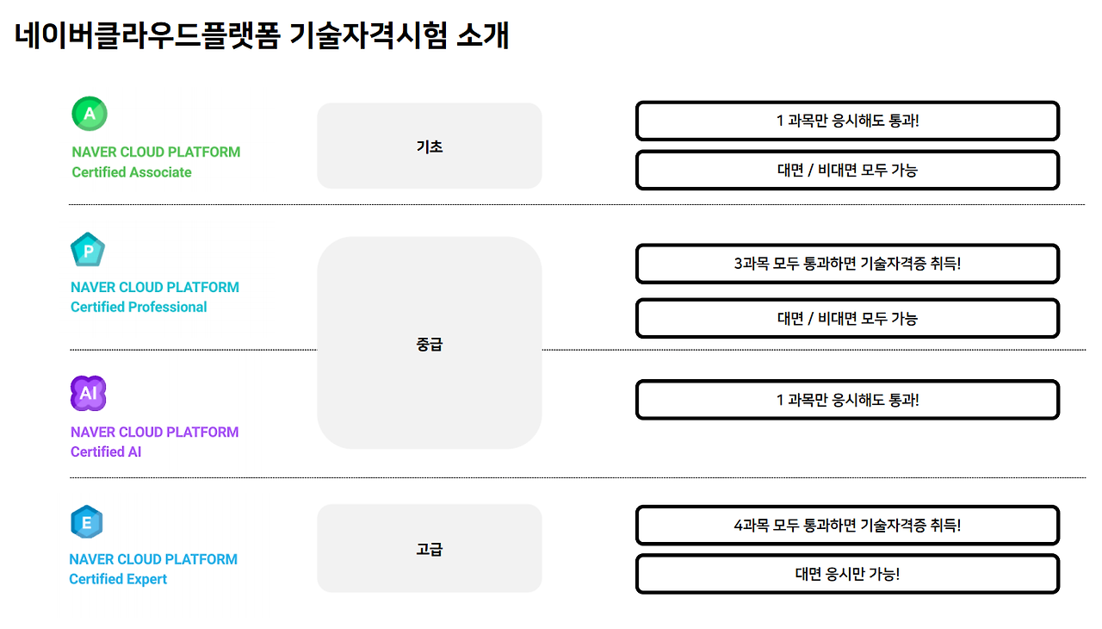Click Associate's '대면 / 비대면 모두 가능' box
Image resolution: width=1102 pixels, height=629 pixels.
(x=847, y=170)
